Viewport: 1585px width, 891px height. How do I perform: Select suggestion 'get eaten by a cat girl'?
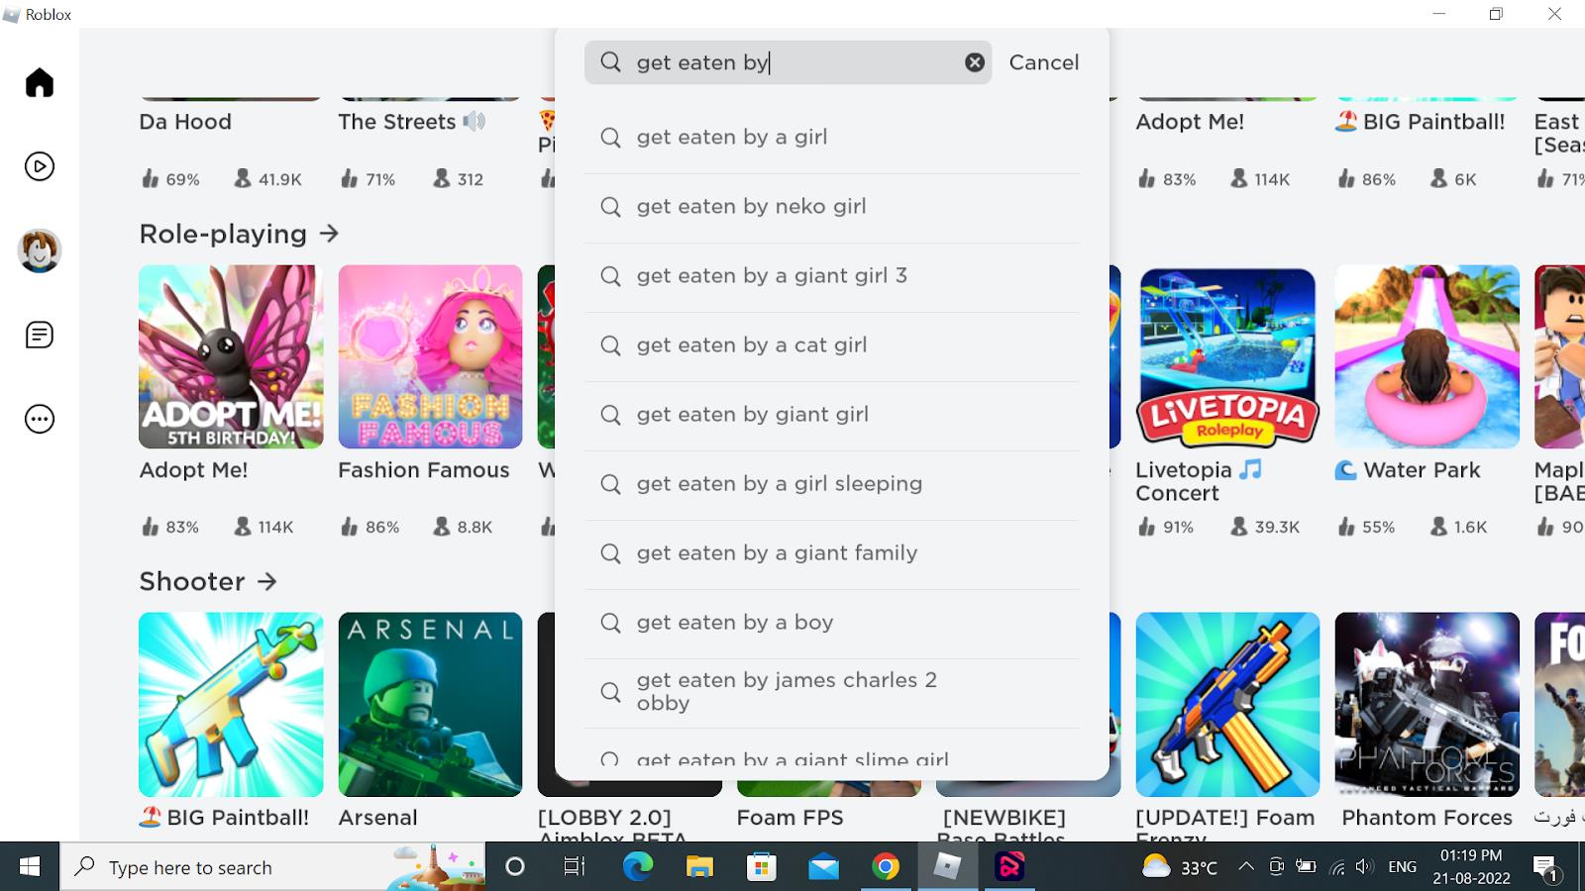click(x=832, y=346)
